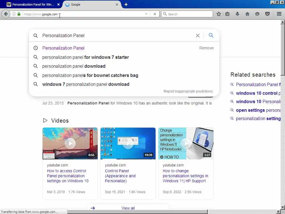Open site information icon in address bar
This screenshot has height=214, width=285.
tap(14, 14)
